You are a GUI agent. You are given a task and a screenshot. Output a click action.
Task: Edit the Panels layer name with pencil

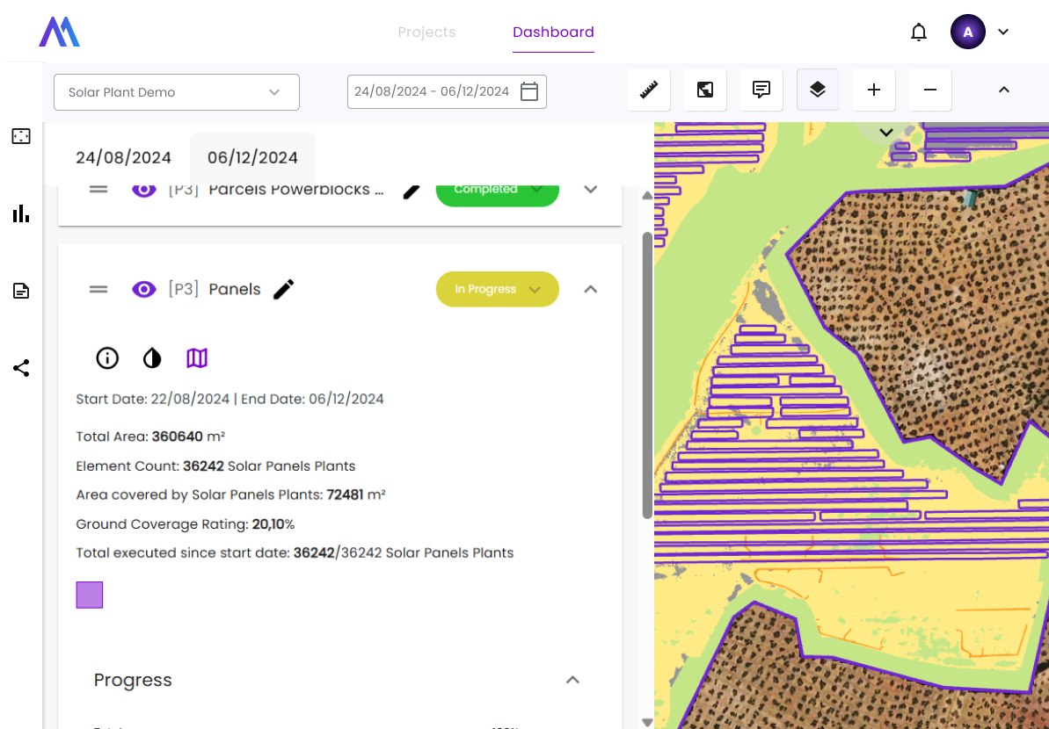[283, 289]
